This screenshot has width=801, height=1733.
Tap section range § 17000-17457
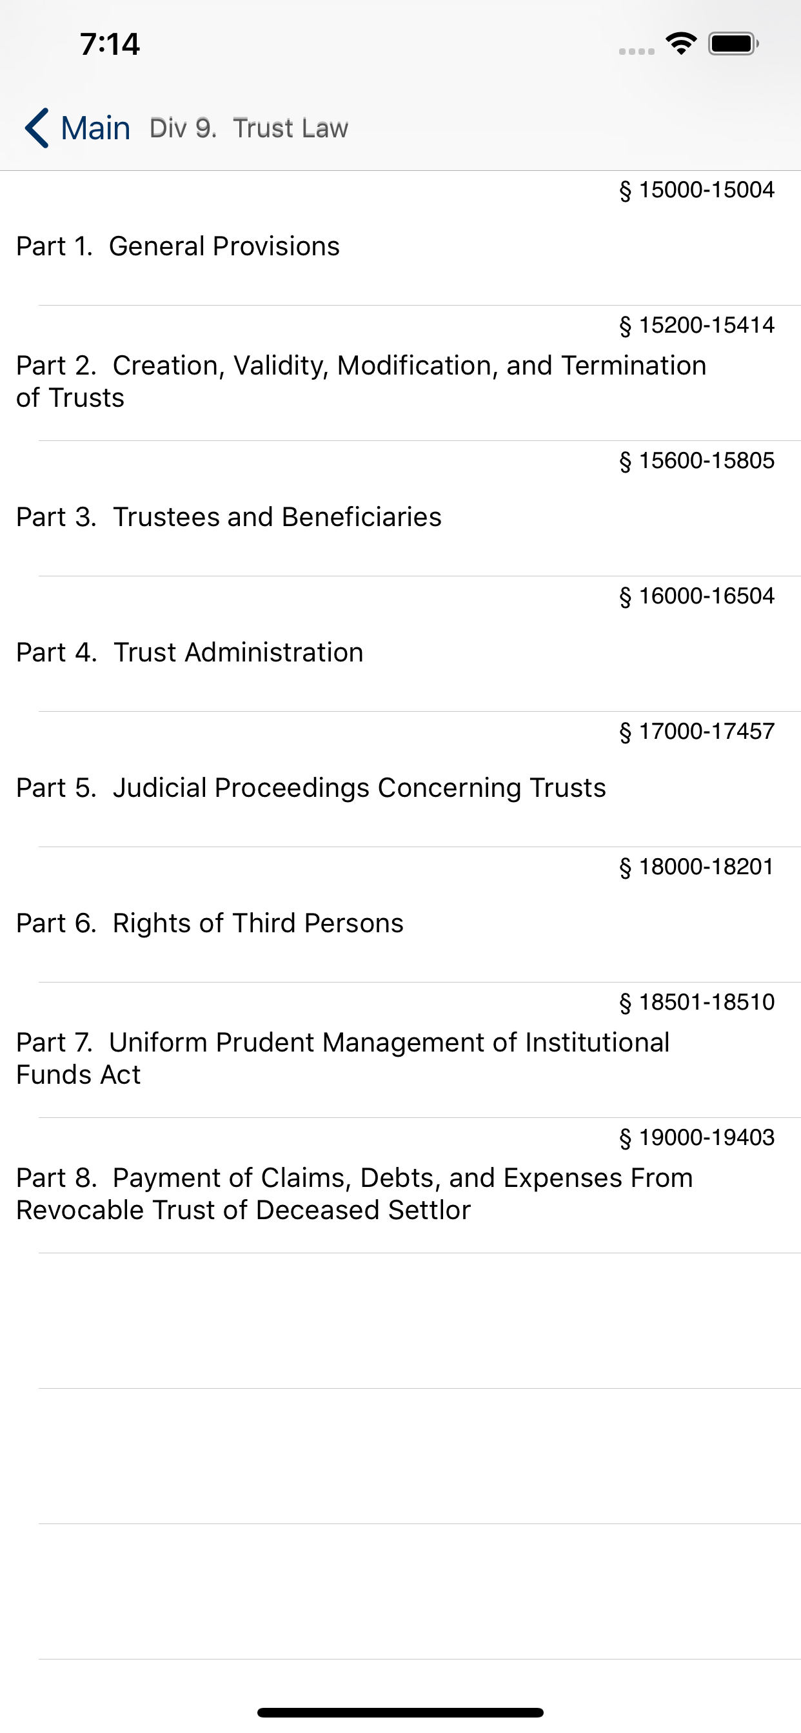[x=697, y=731]
